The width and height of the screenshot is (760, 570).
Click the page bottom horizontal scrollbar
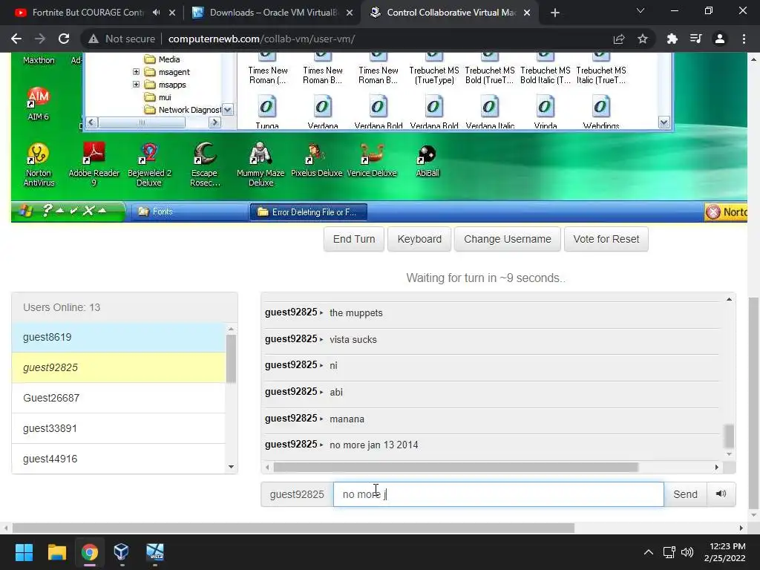coord(293,528)
